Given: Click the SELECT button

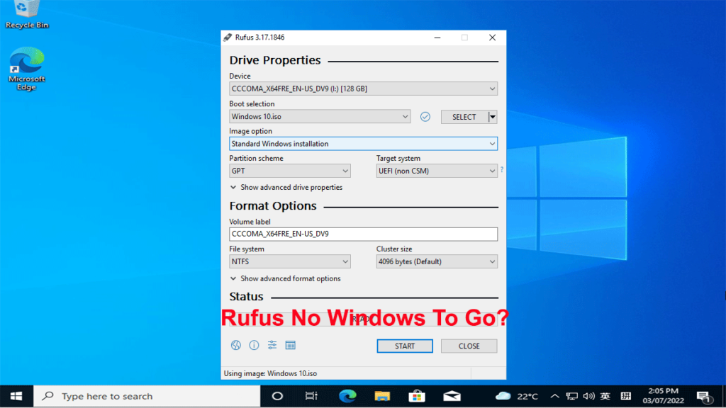Looking at the screenshot, I should pos(464,117).
